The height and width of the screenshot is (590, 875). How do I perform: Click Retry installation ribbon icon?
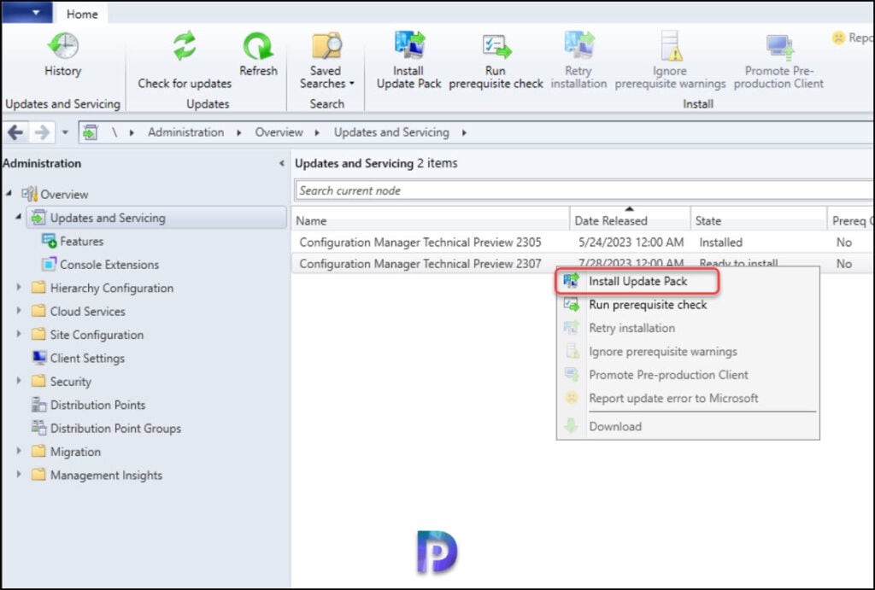(x=578, y=44)
